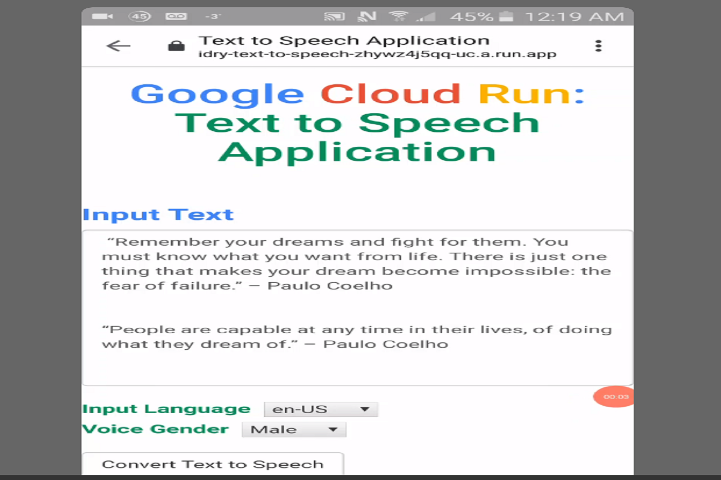721x480 pixels.
Task: Click the Input Language label
Action: click(166, 409)
